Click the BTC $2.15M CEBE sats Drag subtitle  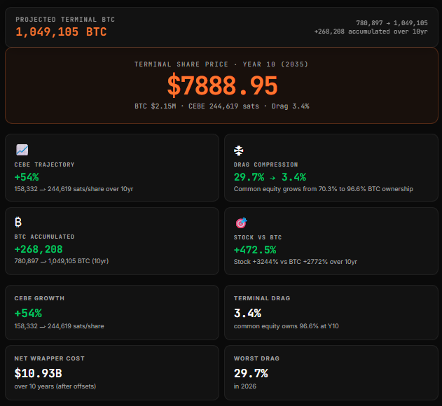point(222,106)
